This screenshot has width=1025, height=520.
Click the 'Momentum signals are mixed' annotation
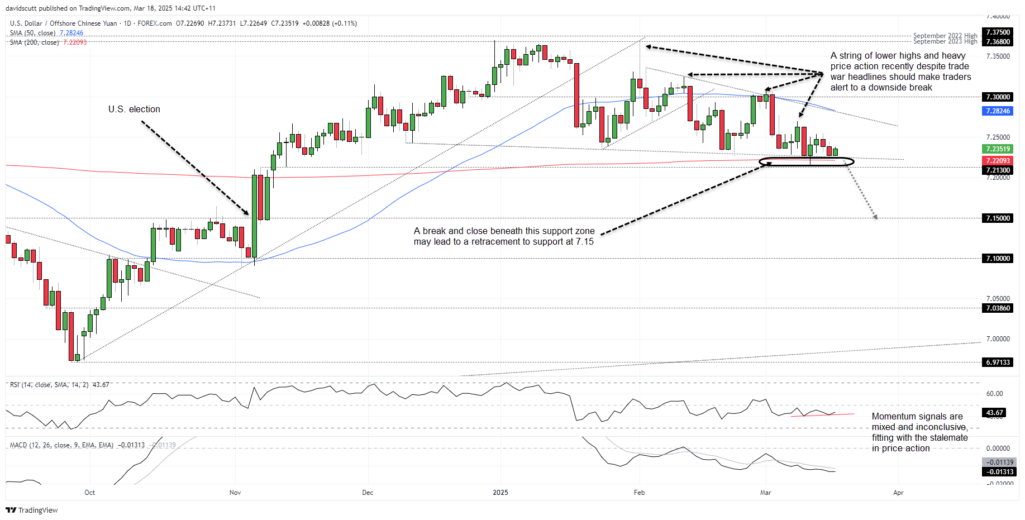point(919,432)
